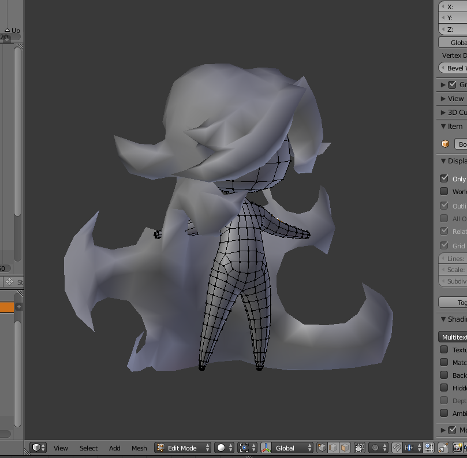
Task: Open the Mesh menu
Action: (x=139, y=448)
